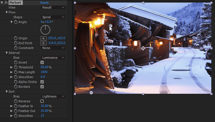Collapse the Interval section
Screen dimensions: 215x122
click(7, 53)
